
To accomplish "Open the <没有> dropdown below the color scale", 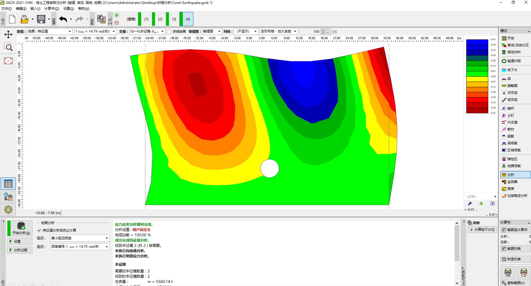I will [481, 196].
